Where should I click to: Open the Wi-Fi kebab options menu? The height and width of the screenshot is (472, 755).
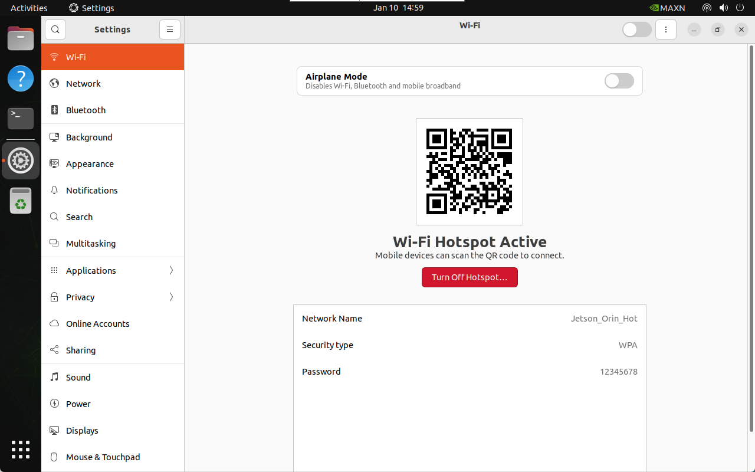coord(666,29)
